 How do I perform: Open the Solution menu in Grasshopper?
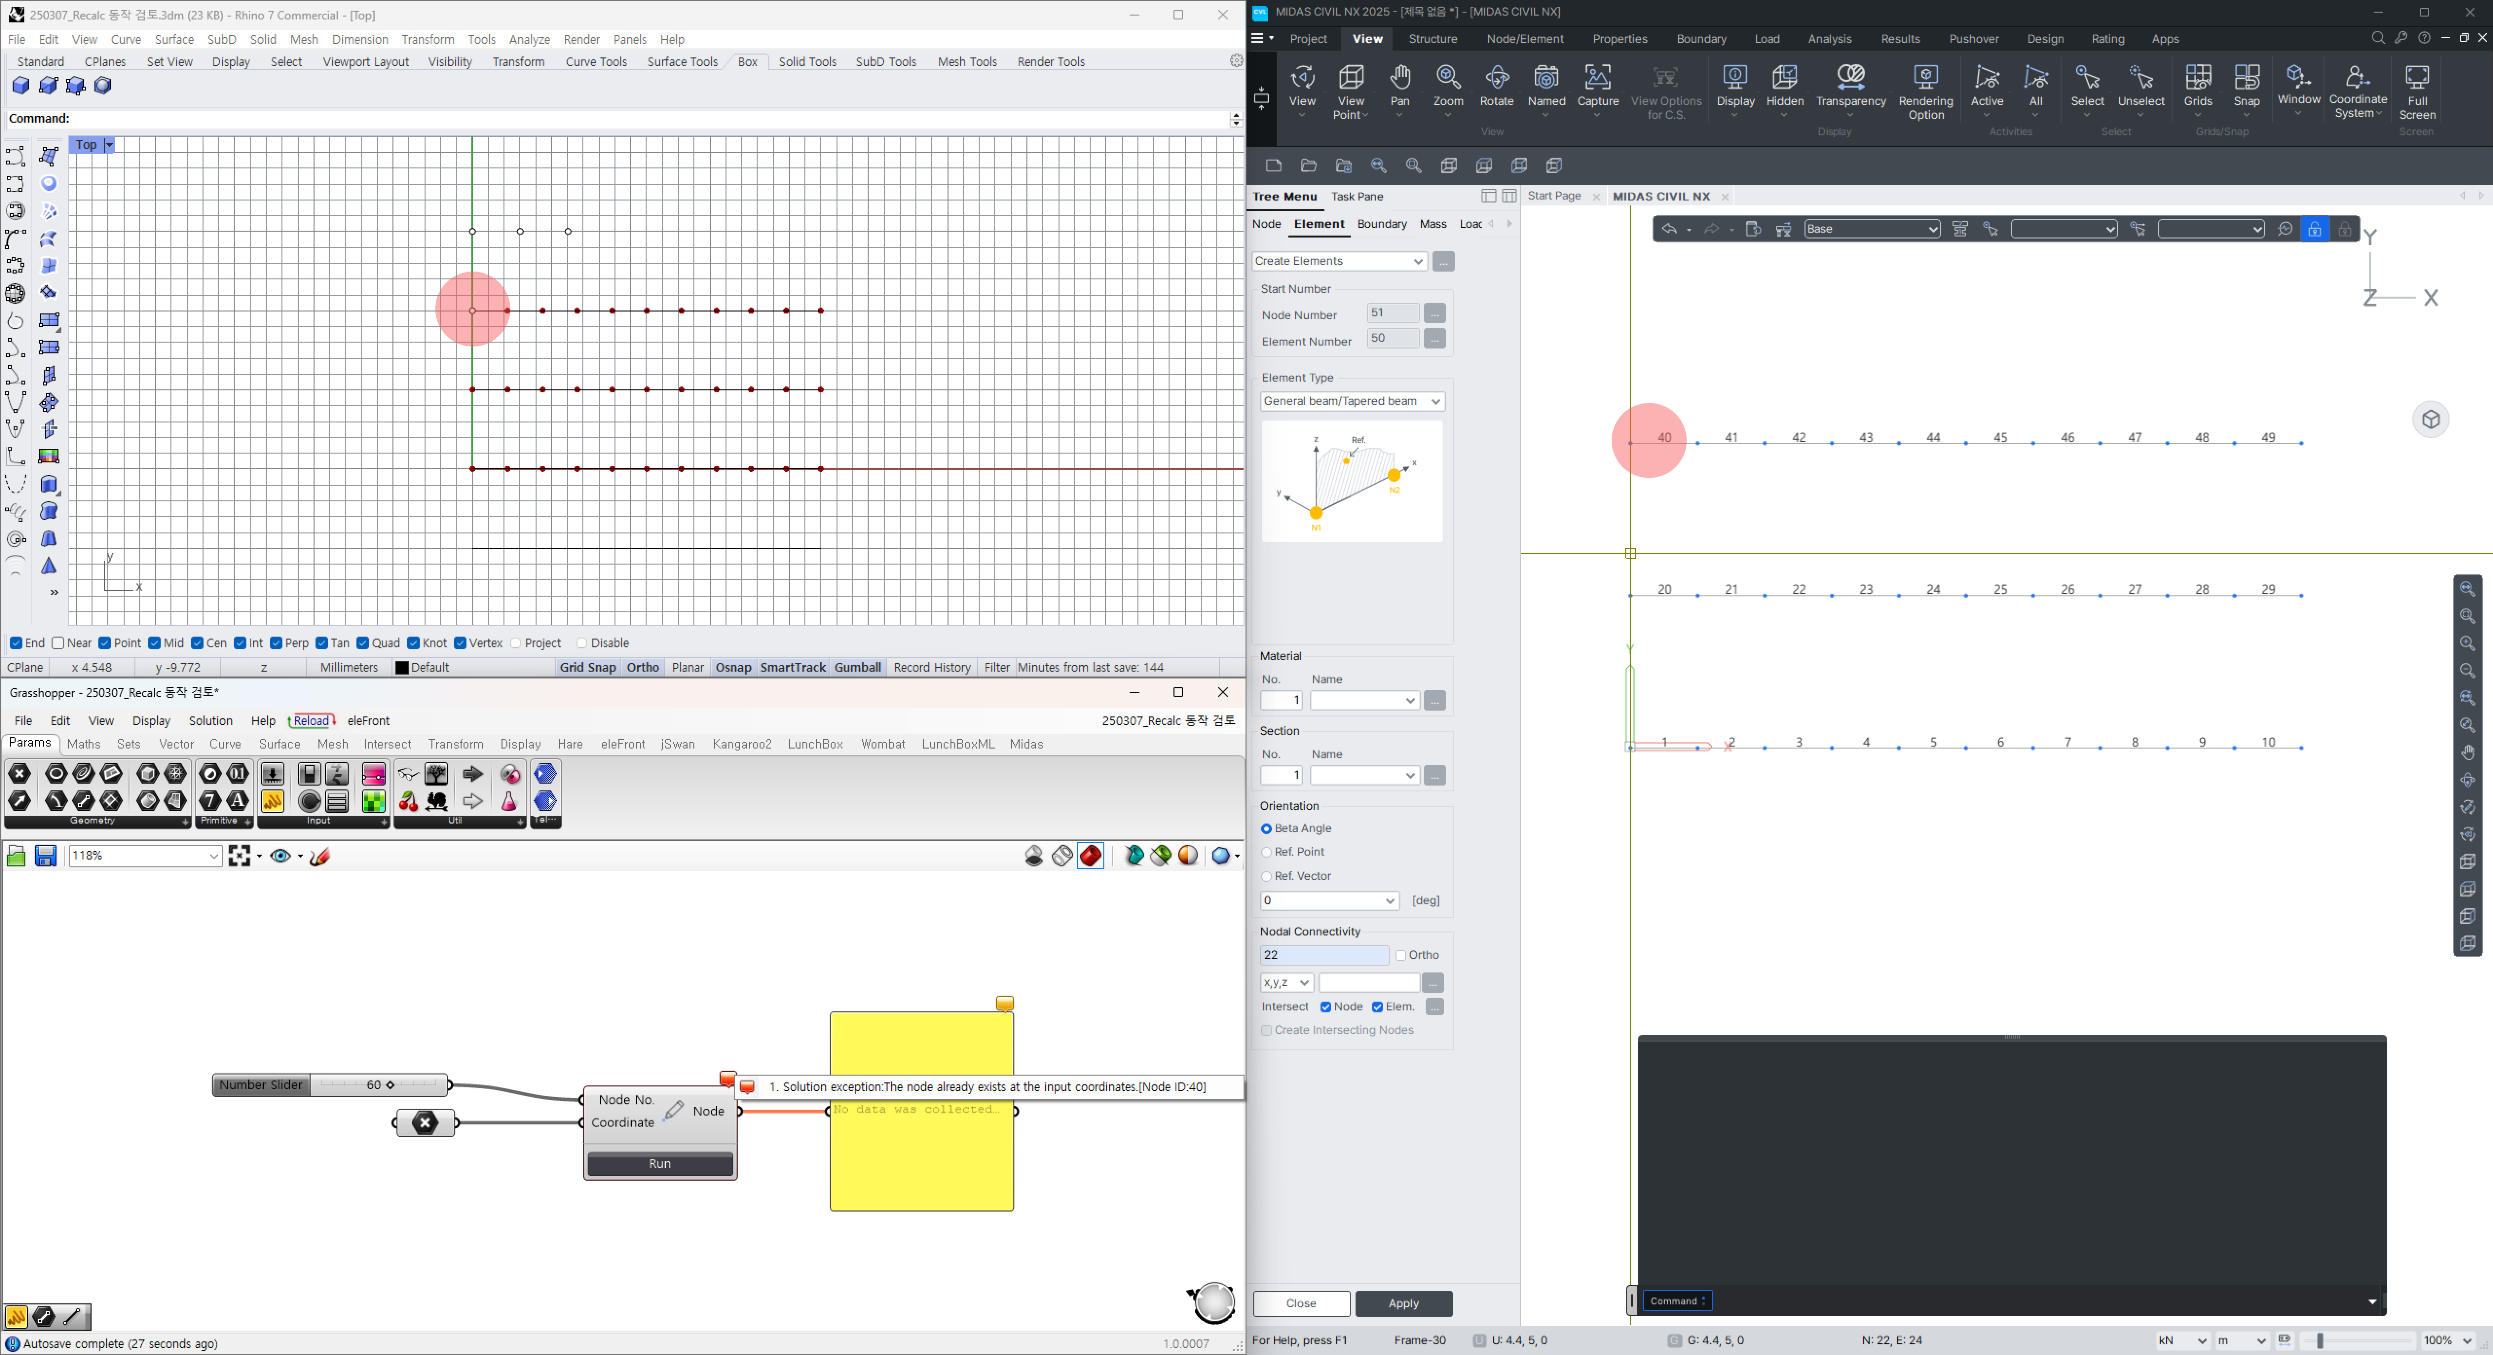tap(210, 720)
